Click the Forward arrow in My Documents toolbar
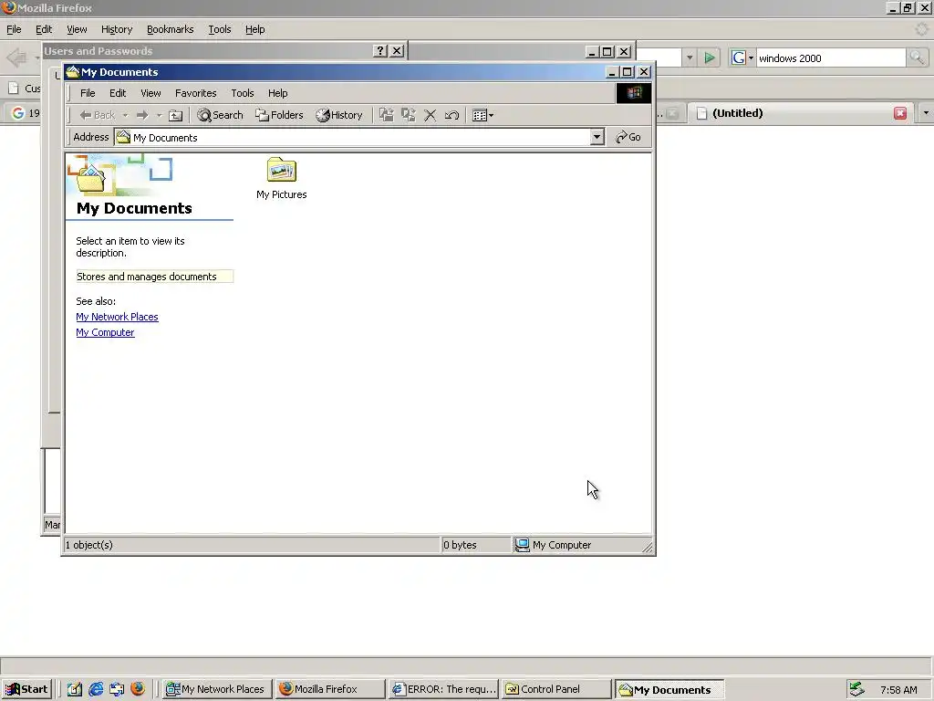The image size is (934, 701). [x=142, y=115]
